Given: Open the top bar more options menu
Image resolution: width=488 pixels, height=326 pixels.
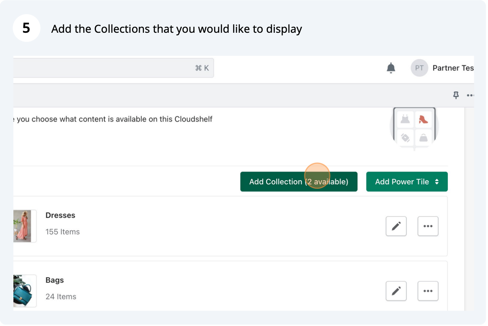Looking at the screenshot, I should pos(471,96).
